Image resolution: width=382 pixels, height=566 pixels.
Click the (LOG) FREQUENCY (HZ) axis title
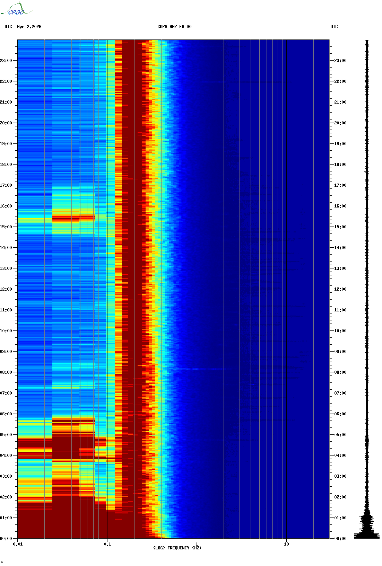[177, 548]
